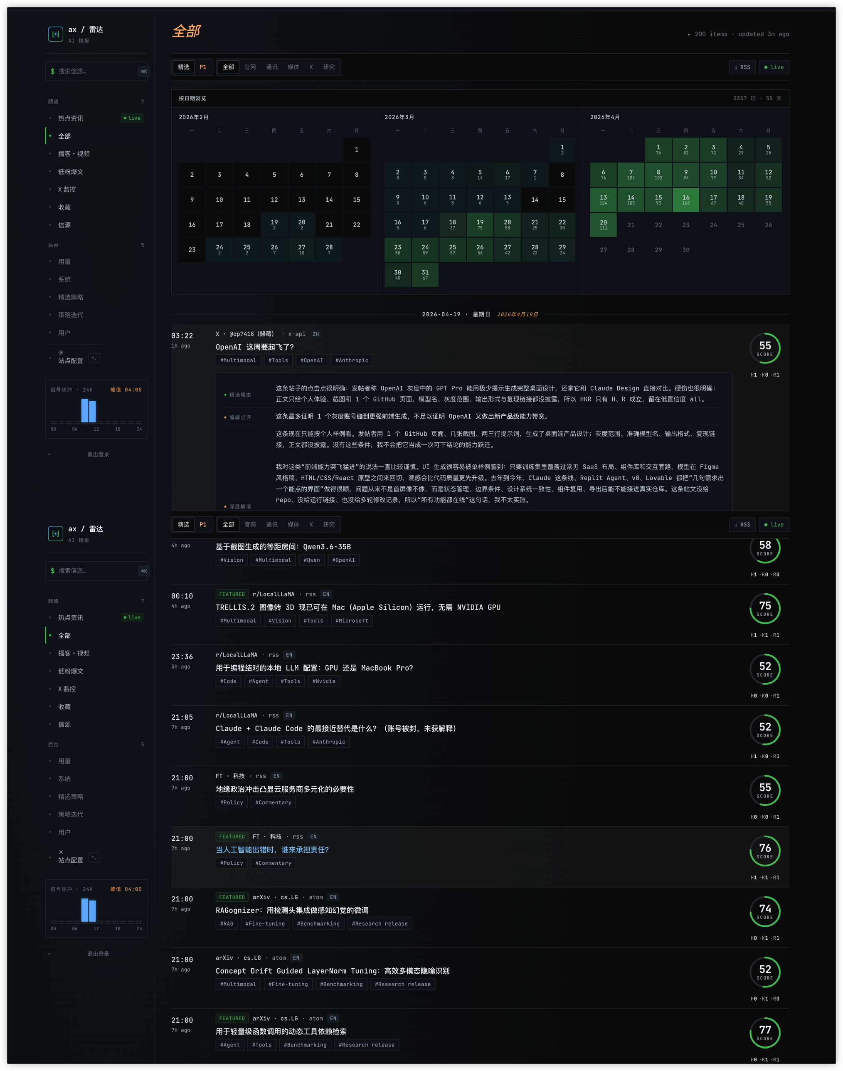Switch to 研究 tab above the calendar

pos(329,67)
